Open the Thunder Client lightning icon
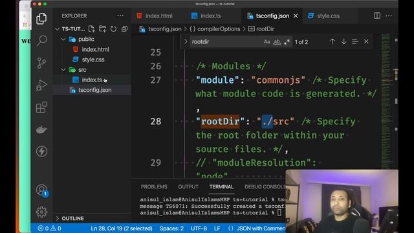Viewport: 414px width, 233px height. pyautogui.click(x=41, y=151)
